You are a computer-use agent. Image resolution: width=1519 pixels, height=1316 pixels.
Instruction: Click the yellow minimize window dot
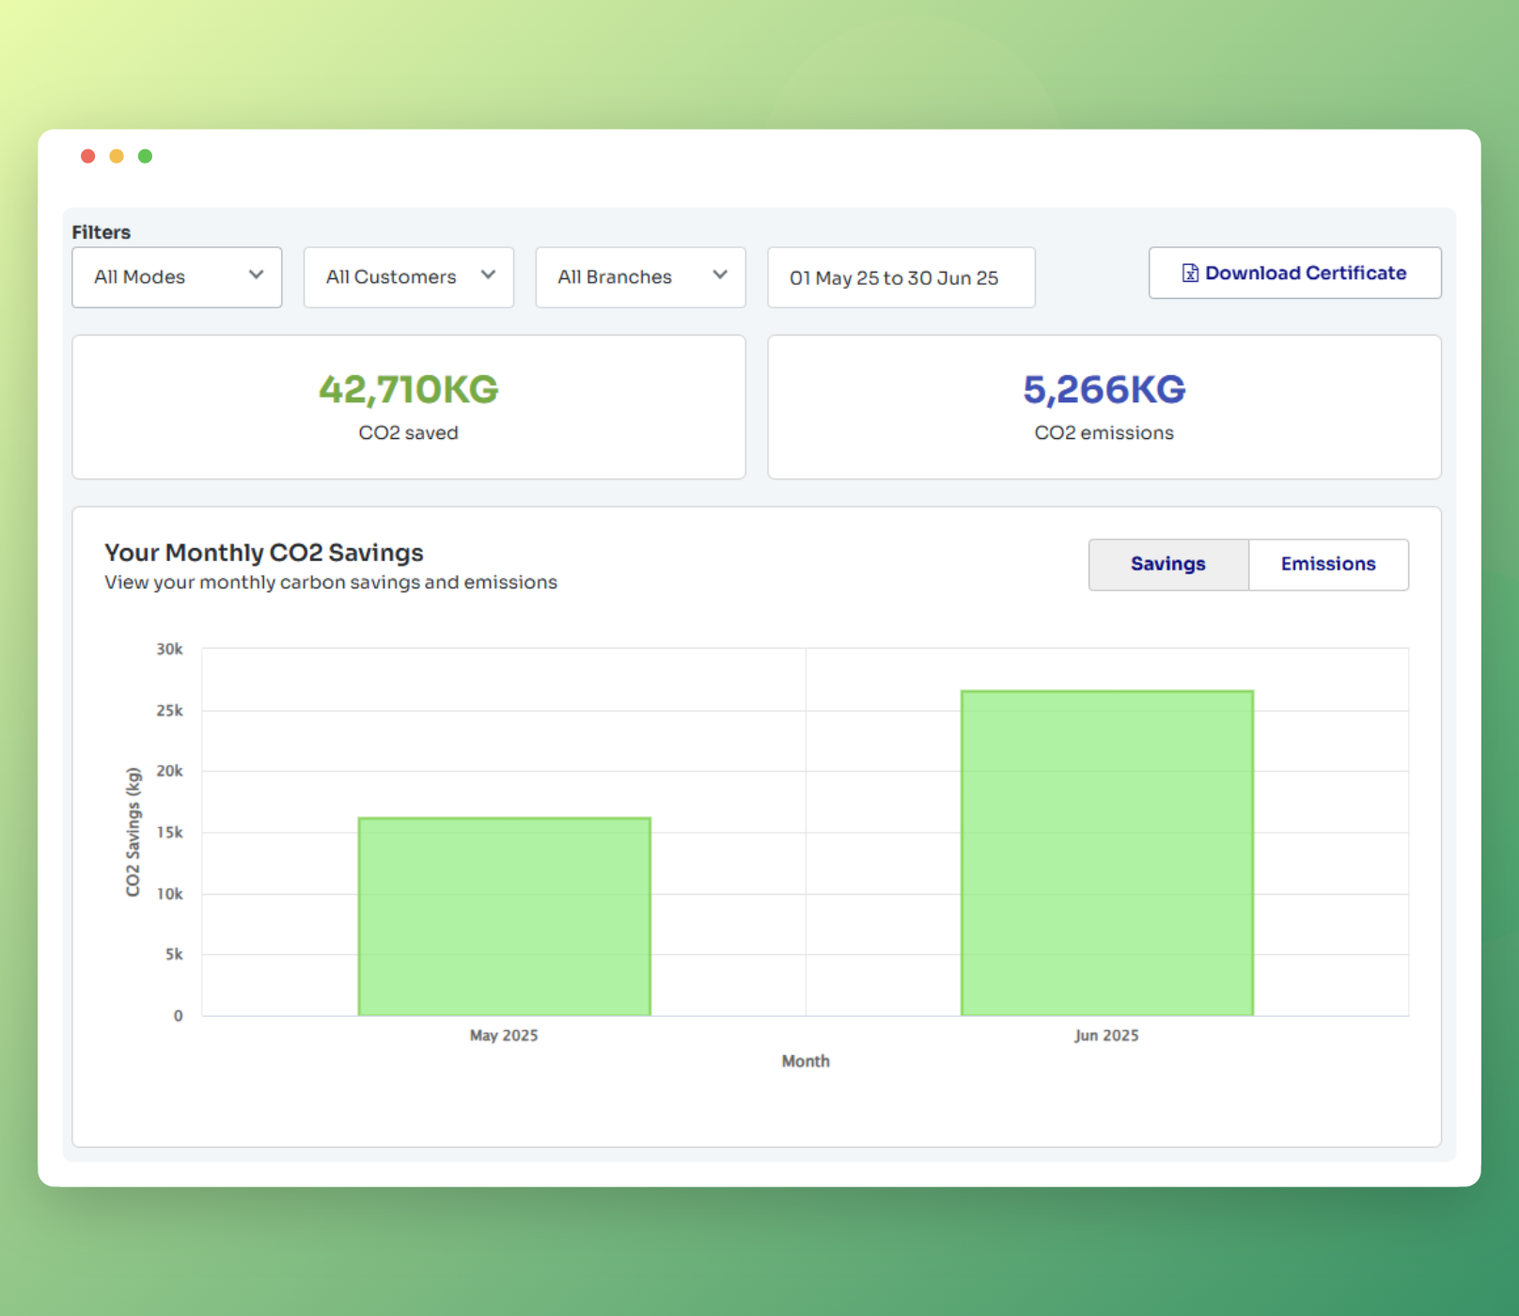point(117,156)
